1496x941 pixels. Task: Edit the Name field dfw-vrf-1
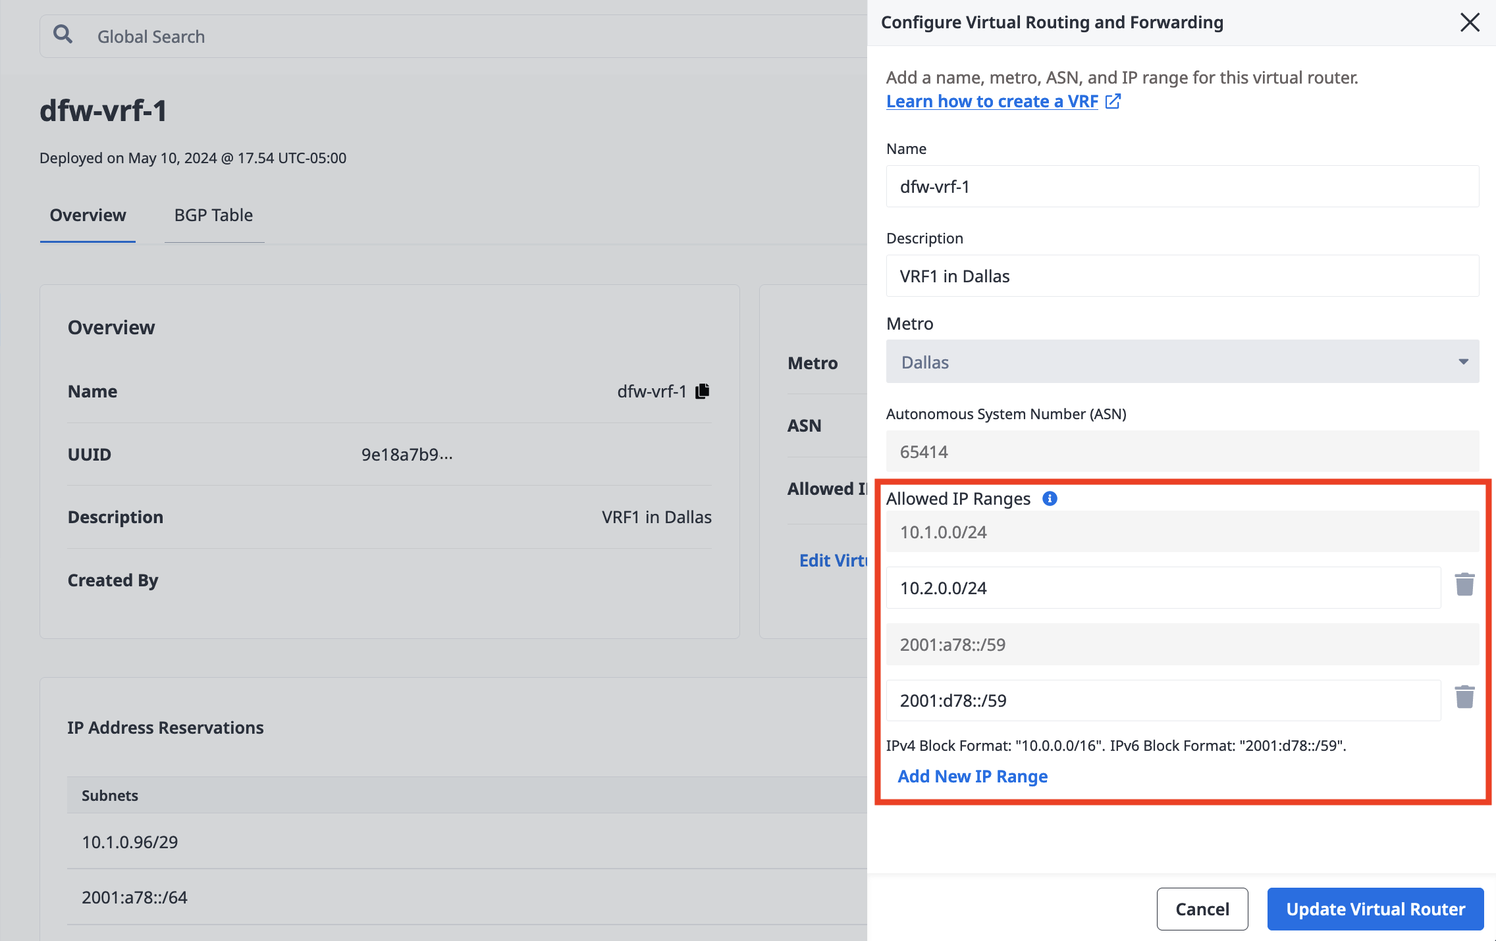click(1183, 186)
